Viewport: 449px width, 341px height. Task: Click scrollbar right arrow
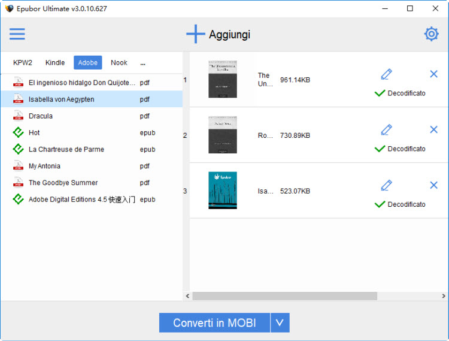[444, 295]
